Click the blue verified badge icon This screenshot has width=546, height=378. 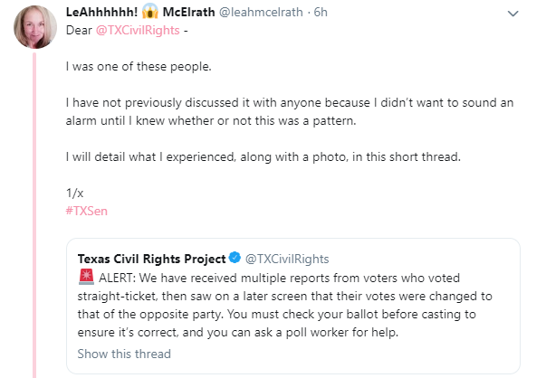235,260
